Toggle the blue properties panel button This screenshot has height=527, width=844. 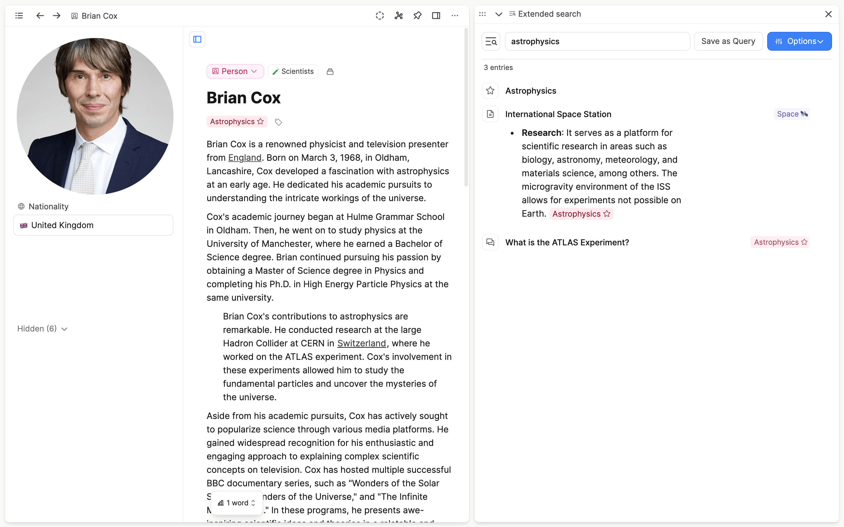pos(197,40)
